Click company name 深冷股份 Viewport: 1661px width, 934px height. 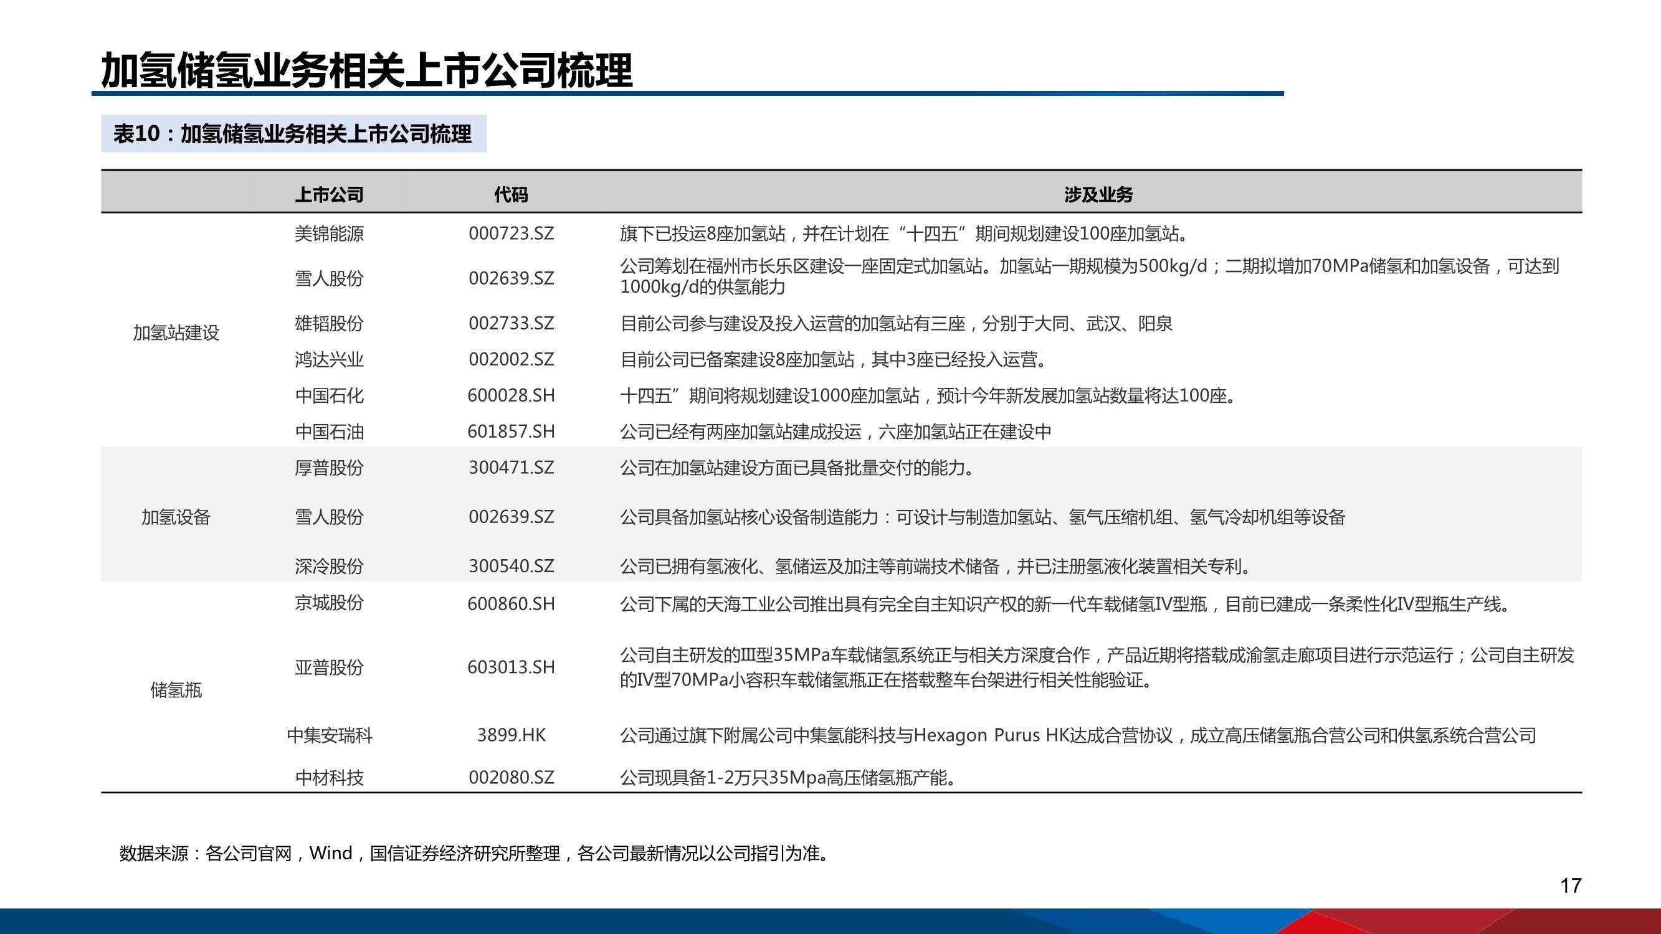(329, 566)
